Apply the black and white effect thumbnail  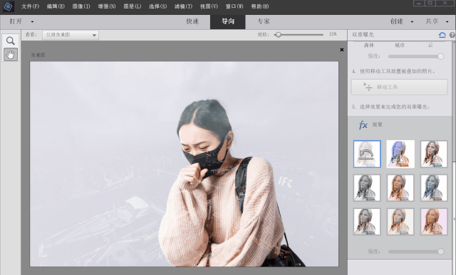(x=367, y=188)
